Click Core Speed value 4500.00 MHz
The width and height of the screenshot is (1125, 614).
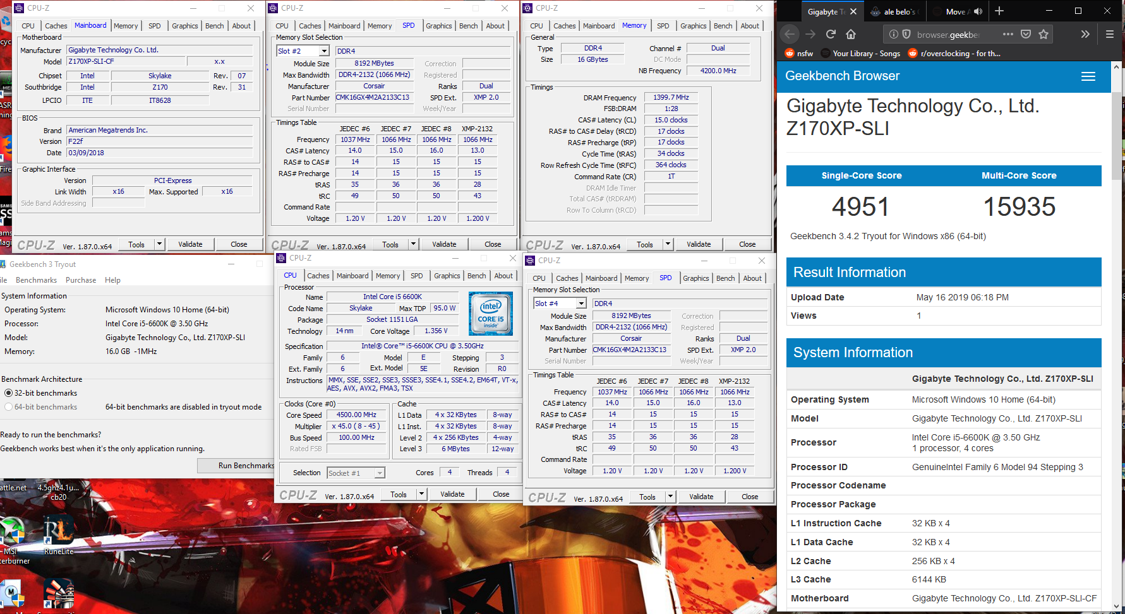point(356,415)
